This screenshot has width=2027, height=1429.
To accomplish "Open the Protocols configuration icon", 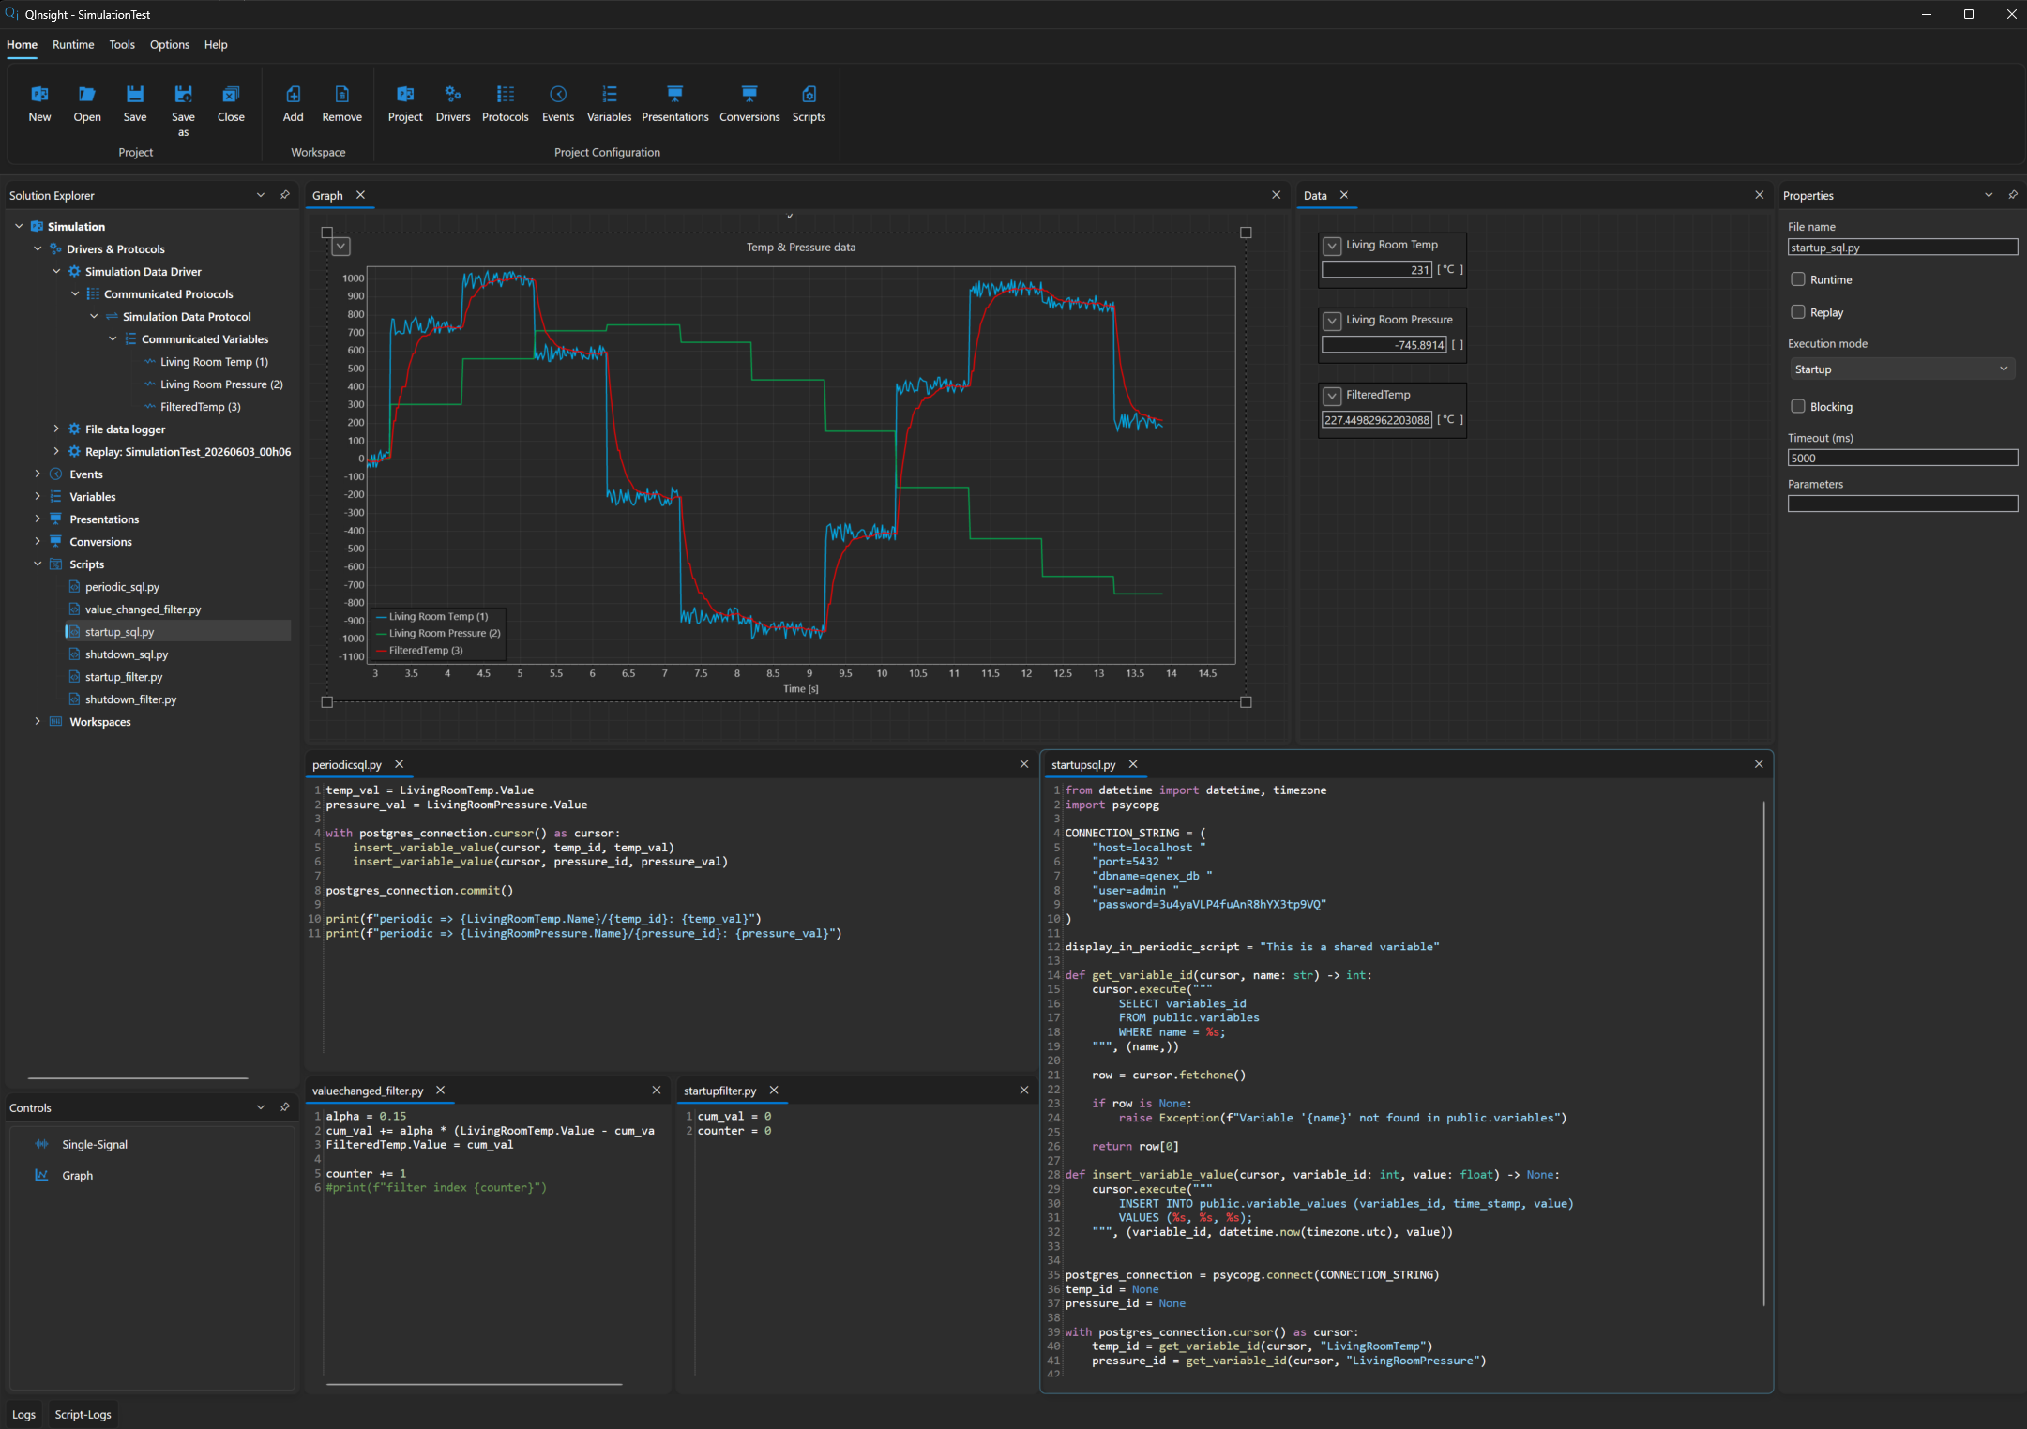I will click(x=506, y=94).
